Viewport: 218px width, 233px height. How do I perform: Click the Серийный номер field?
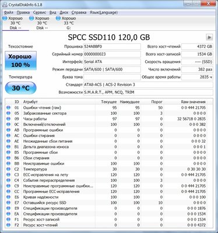(112, 54)
